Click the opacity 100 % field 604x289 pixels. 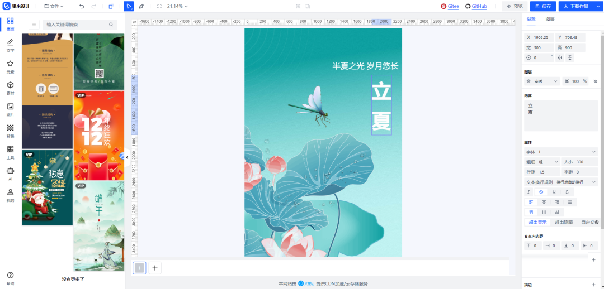pyautogui.click(x=575, y=81)
